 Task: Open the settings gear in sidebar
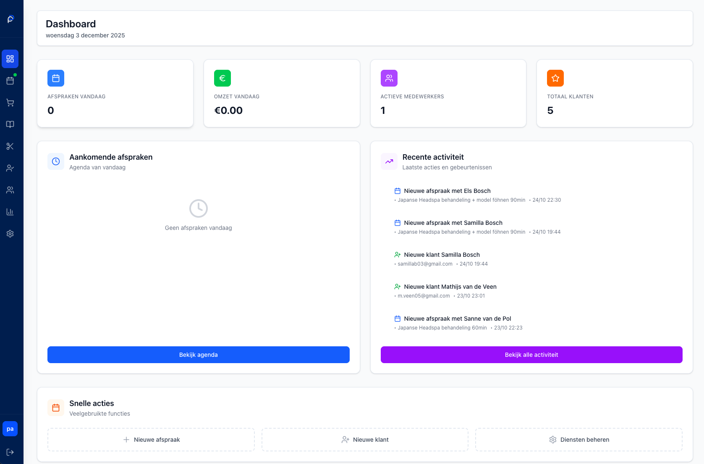10,234
